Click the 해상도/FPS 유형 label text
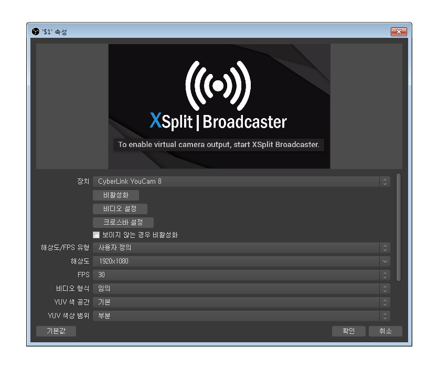The height and width of the screenshot is (368, 438). point(65,247)
